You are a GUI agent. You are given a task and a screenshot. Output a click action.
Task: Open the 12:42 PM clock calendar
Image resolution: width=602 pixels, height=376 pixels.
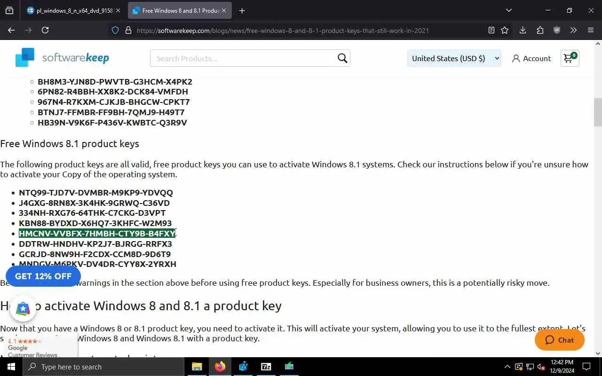tap(562, 367)
